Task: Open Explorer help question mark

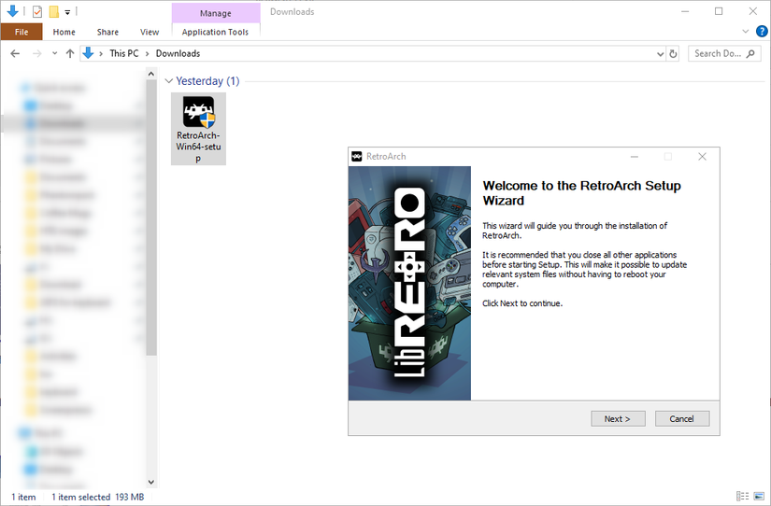Action: tap(762, 32)
